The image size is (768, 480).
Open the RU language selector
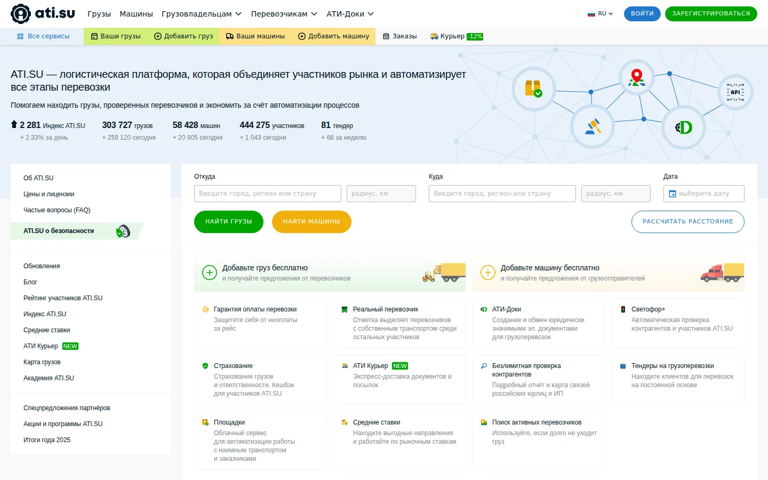click(x=601, y=14)
